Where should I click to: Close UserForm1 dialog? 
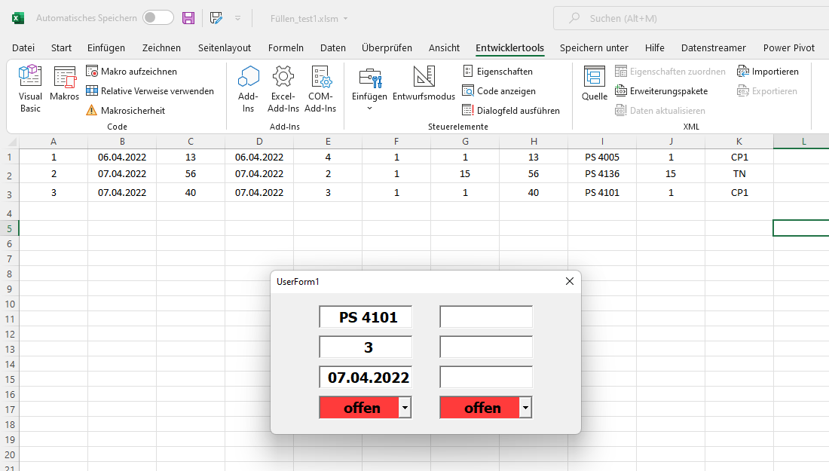click(570, 281)
